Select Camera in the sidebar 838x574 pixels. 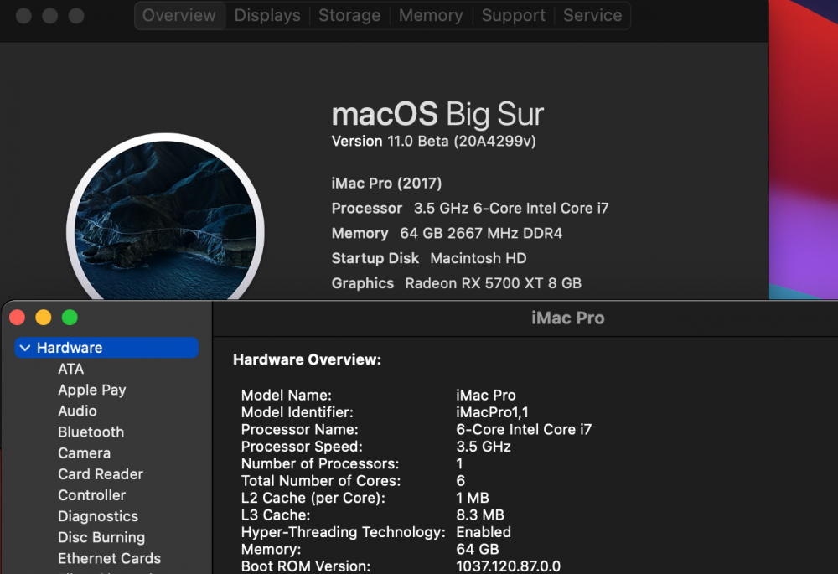click(x=85, y=453)
